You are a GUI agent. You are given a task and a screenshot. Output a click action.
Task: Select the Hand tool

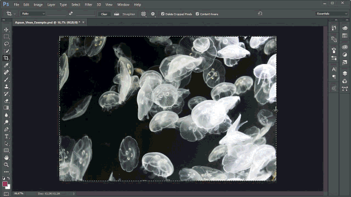6,158
